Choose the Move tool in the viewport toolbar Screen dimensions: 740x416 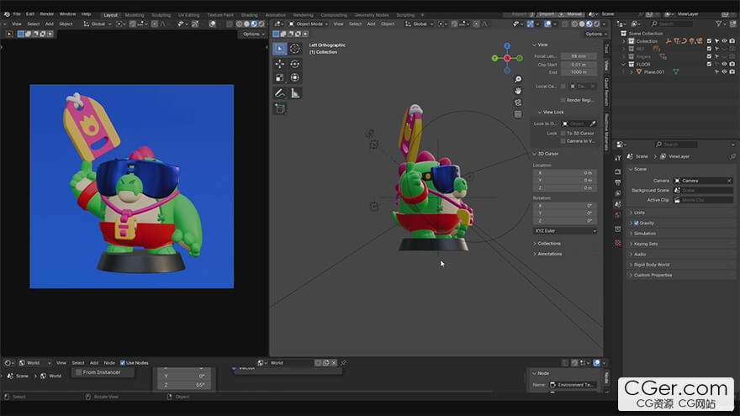point(279,64)
